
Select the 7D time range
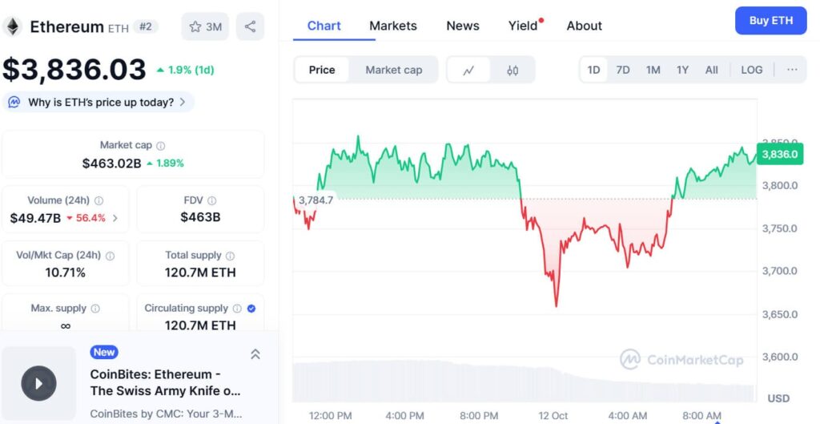pyautogui.click(x=623, y=70)
